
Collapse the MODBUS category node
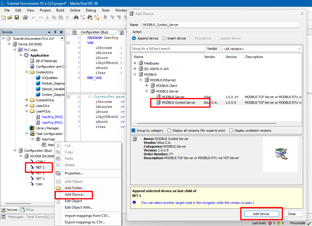tap(135, 74)
